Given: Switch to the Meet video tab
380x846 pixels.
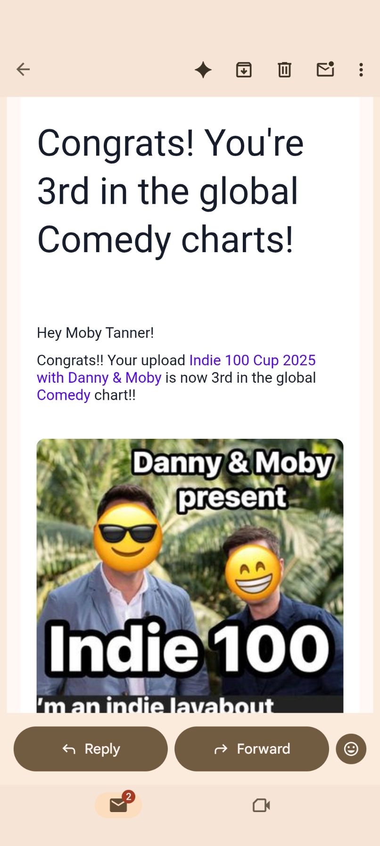Looking at the screenshot, I should coord(261,805).
